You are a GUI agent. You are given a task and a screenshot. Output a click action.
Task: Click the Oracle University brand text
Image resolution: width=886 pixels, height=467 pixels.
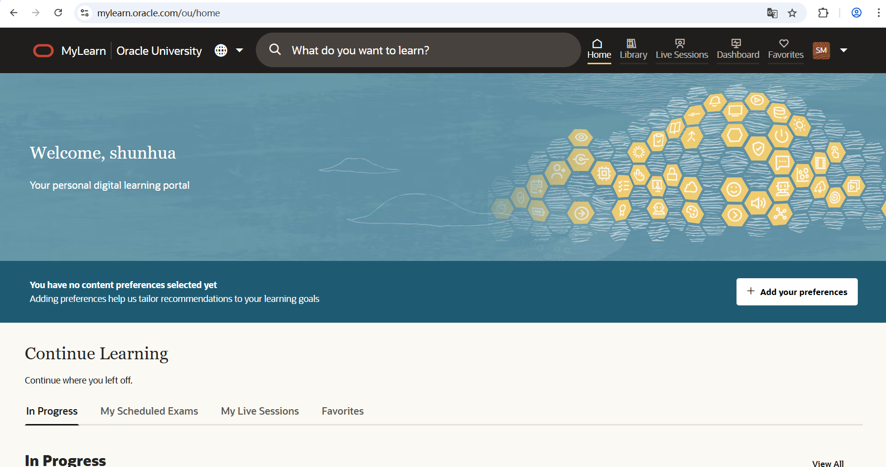159,51
